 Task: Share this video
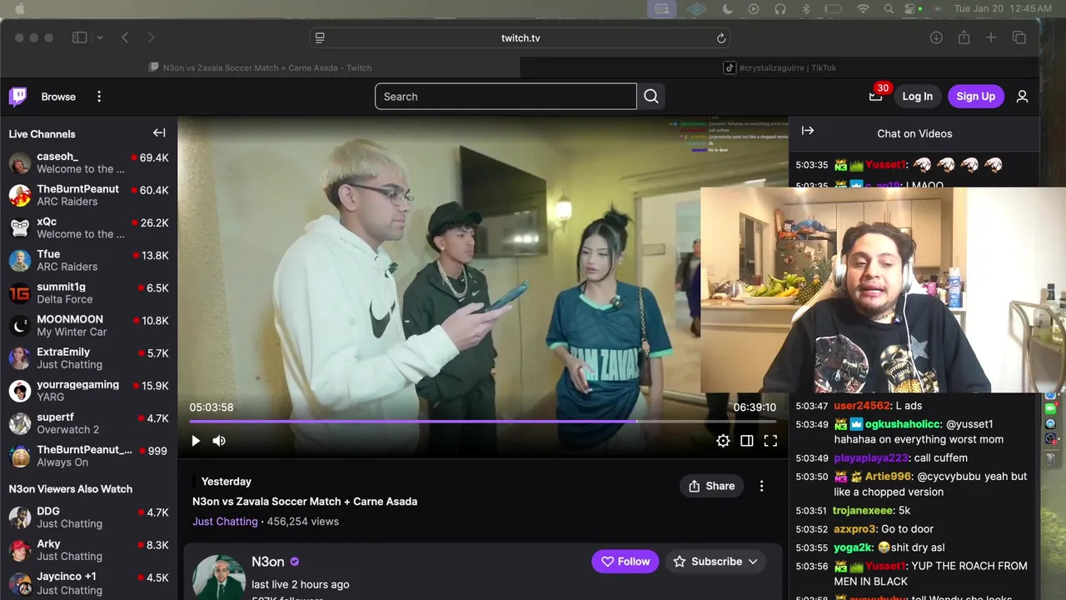[712, 486]
